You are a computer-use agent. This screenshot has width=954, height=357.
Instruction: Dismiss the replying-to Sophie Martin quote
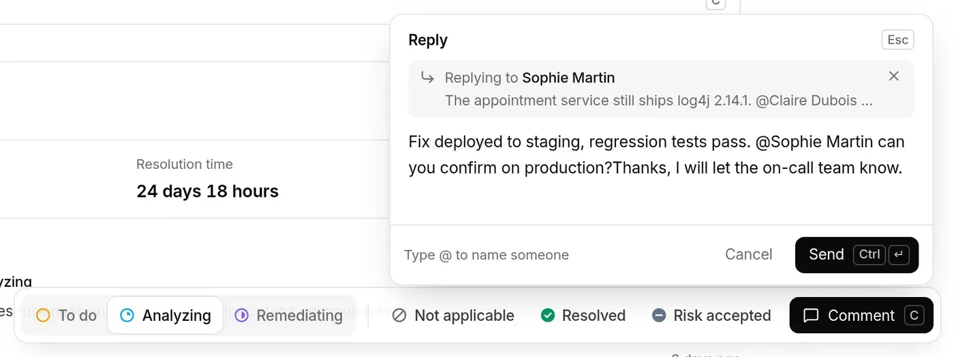[894, 76]
